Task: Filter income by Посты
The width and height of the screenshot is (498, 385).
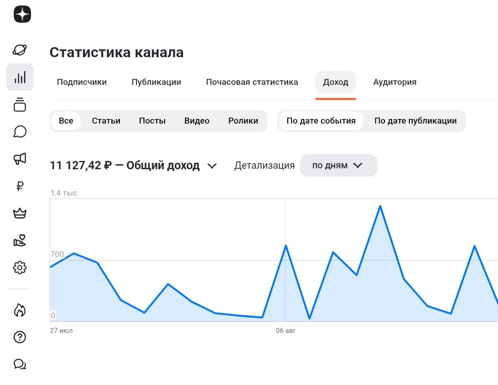Action: [x=152, y=121]
